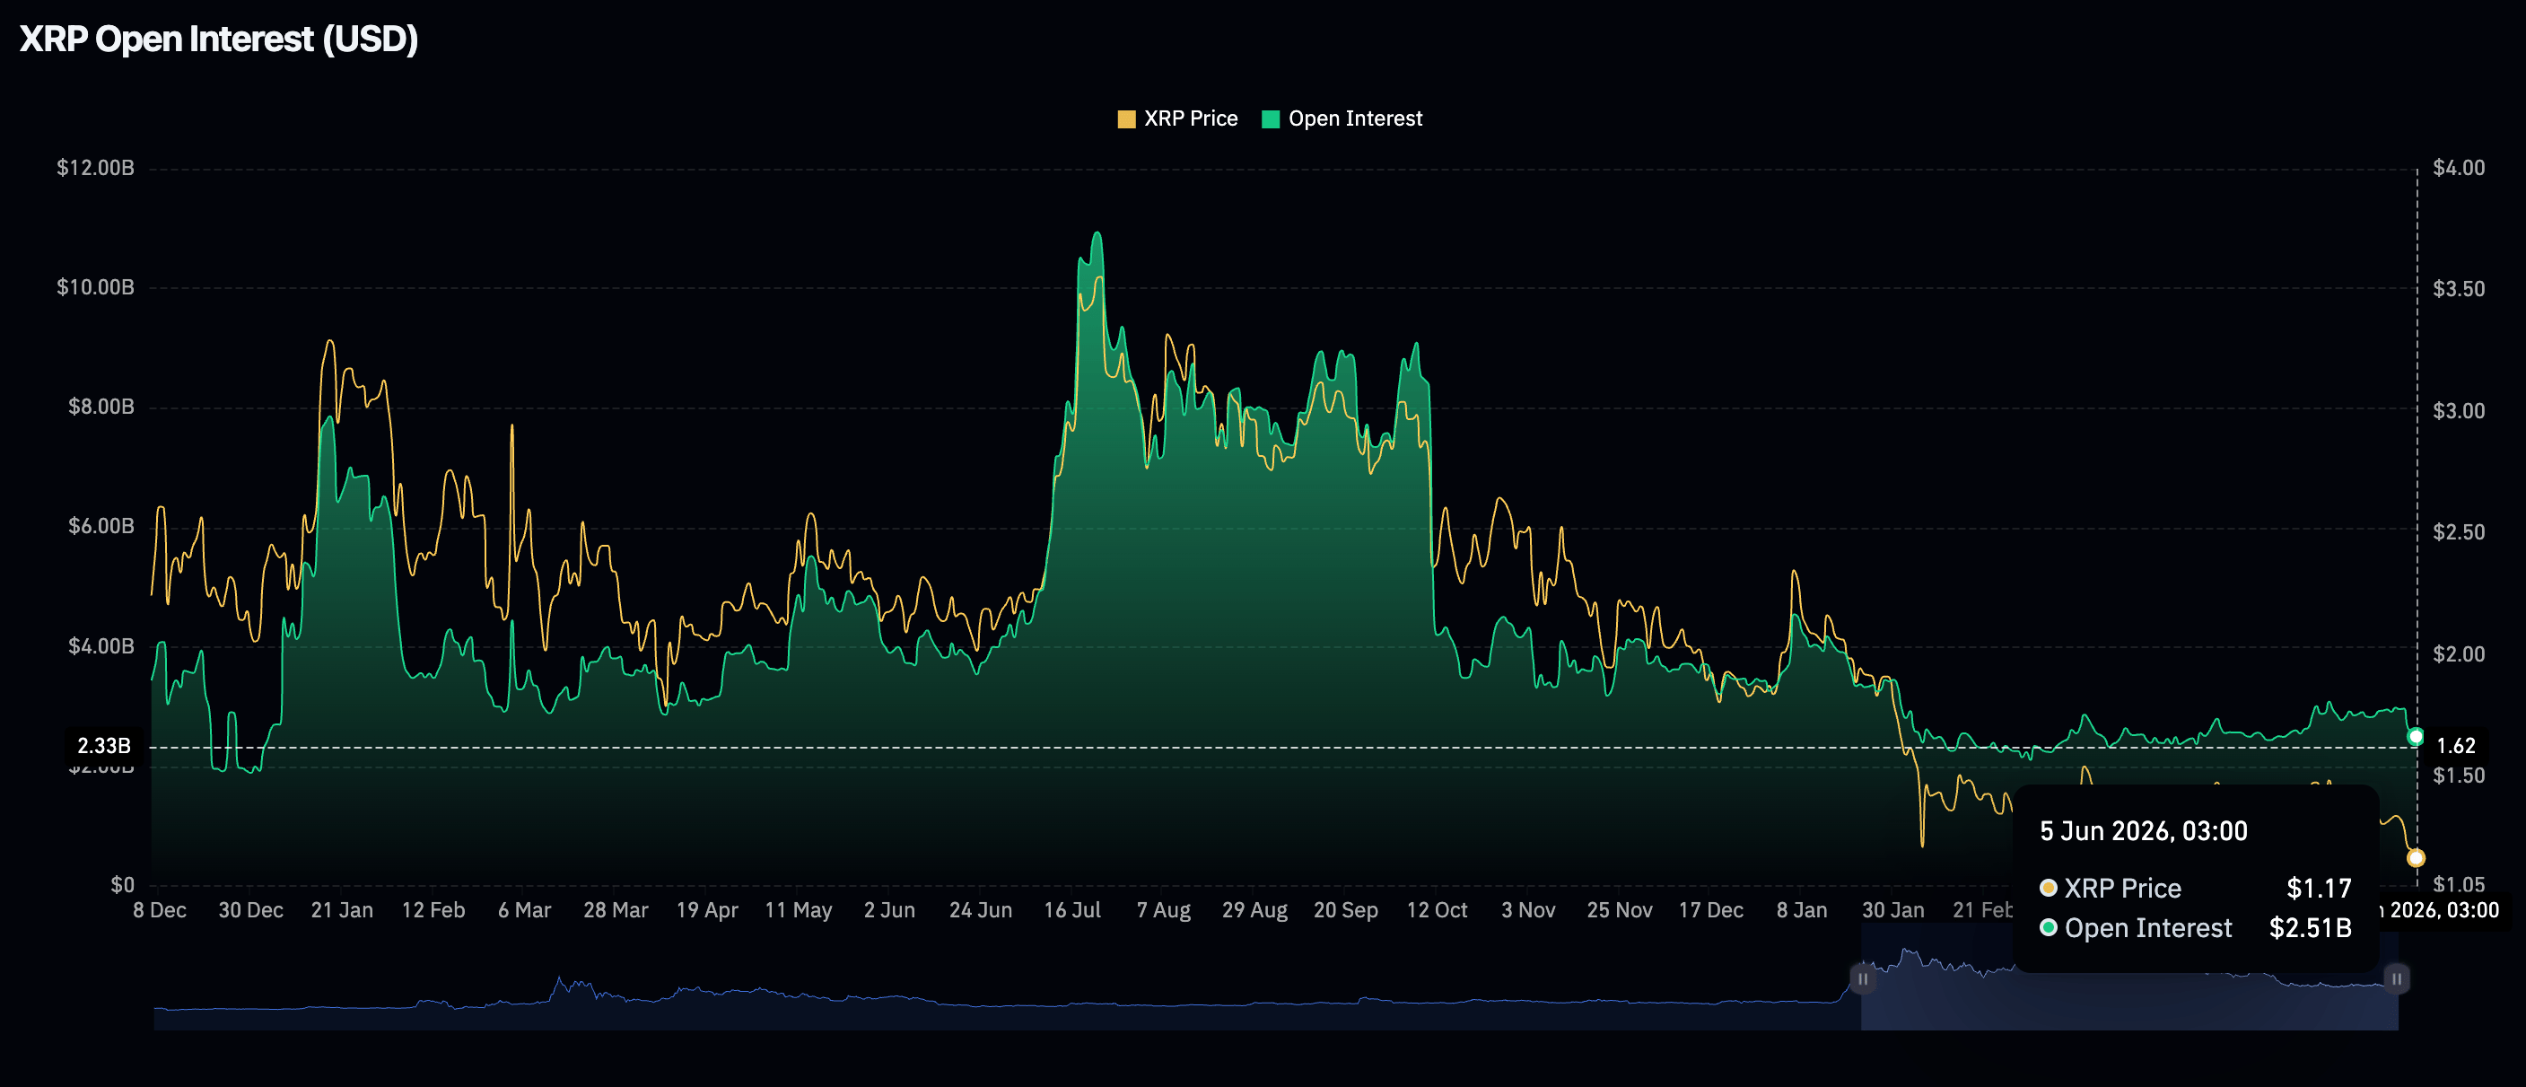2526x1087 pixels.
Task: Click the tooltip XRP Price value $1.17
Action: [x=2319, y=889]
